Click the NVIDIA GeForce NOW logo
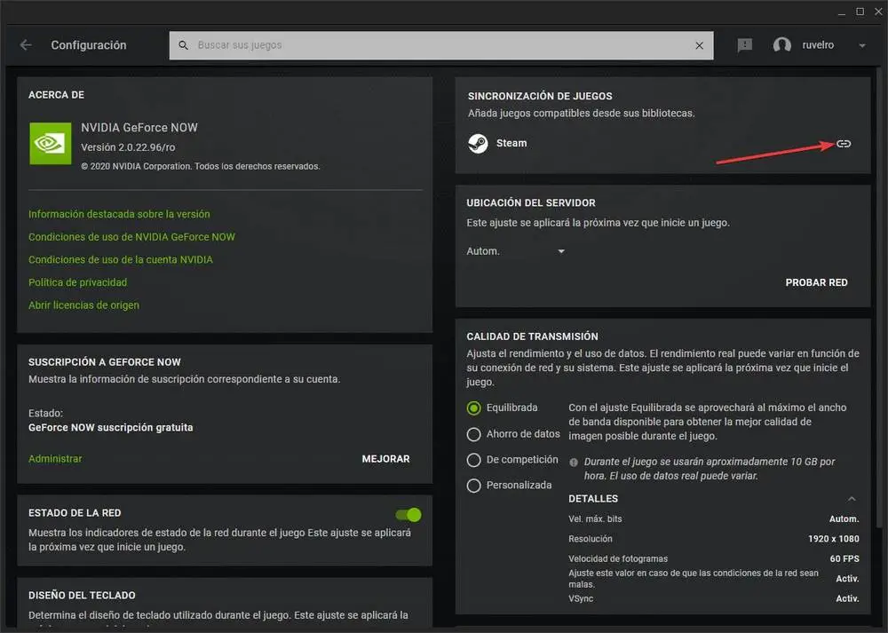This screenshot has height=633, width=888. point(51,143)
